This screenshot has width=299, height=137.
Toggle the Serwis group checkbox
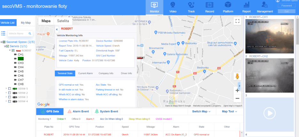click(x=8, y=46)
